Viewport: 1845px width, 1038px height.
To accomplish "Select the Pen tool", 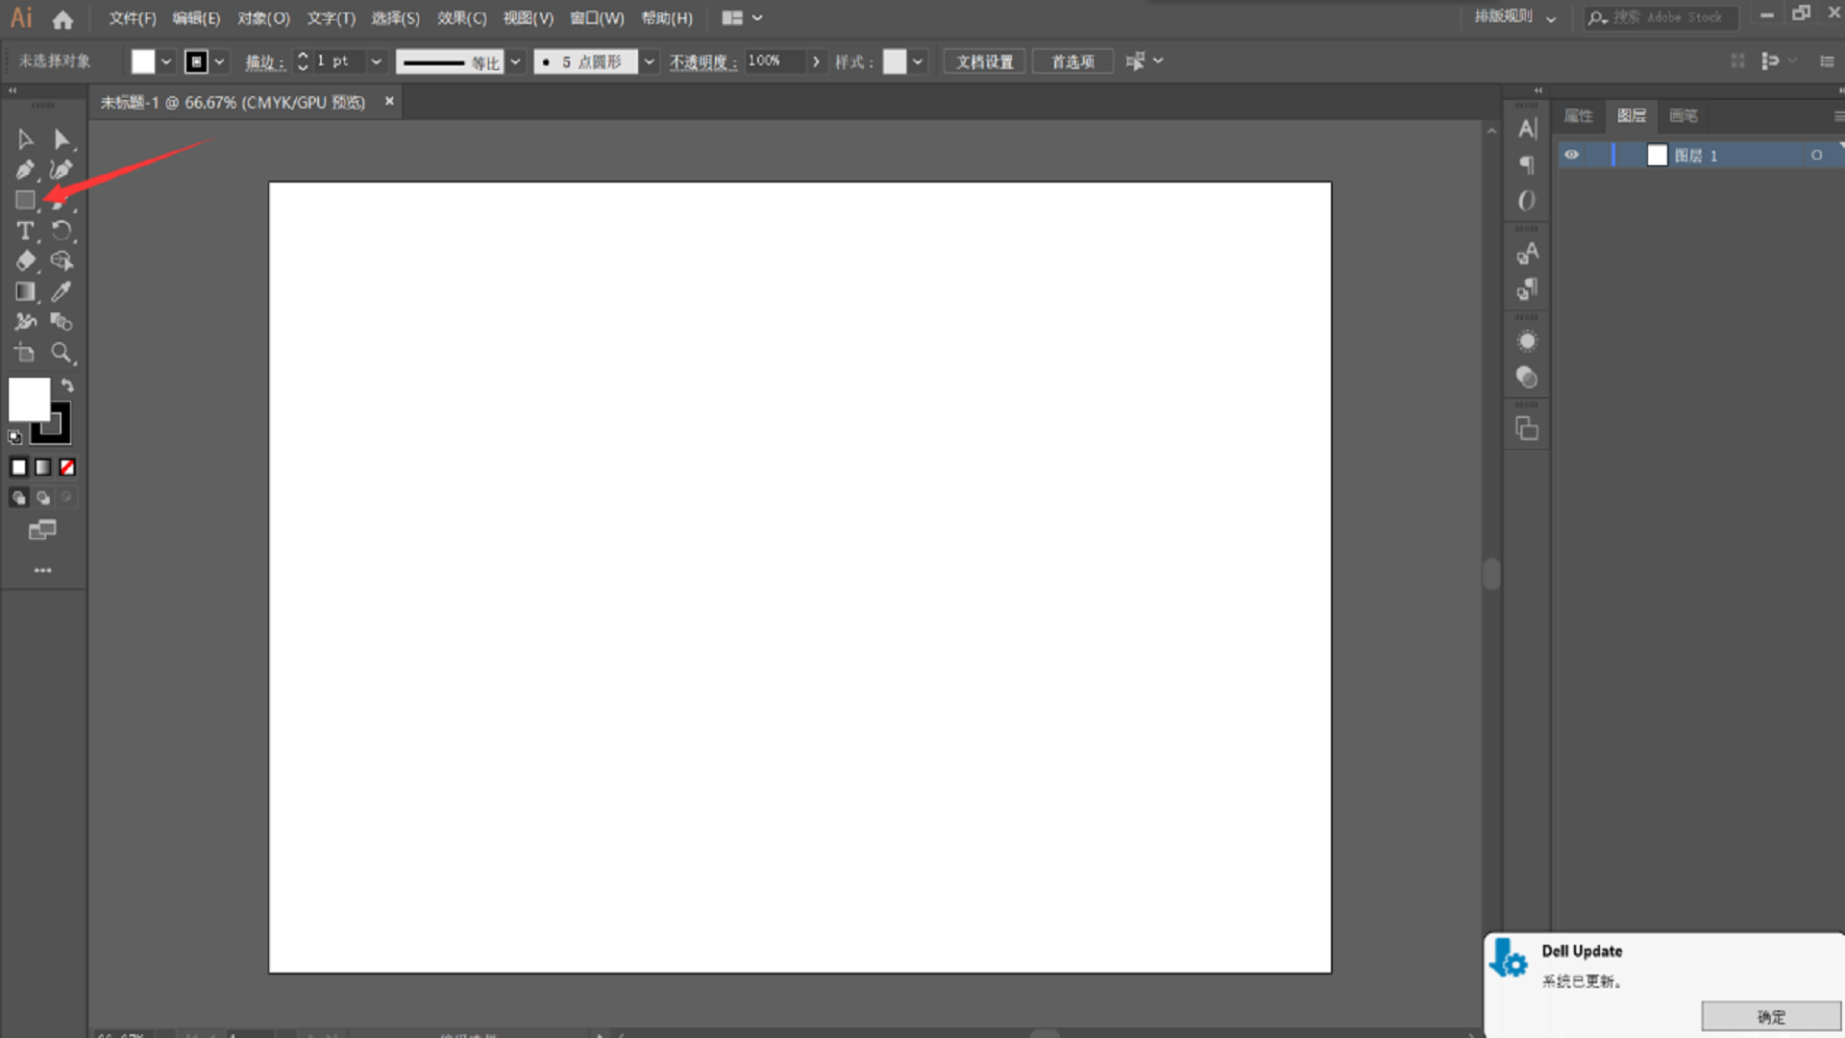I will coord(24,169).
